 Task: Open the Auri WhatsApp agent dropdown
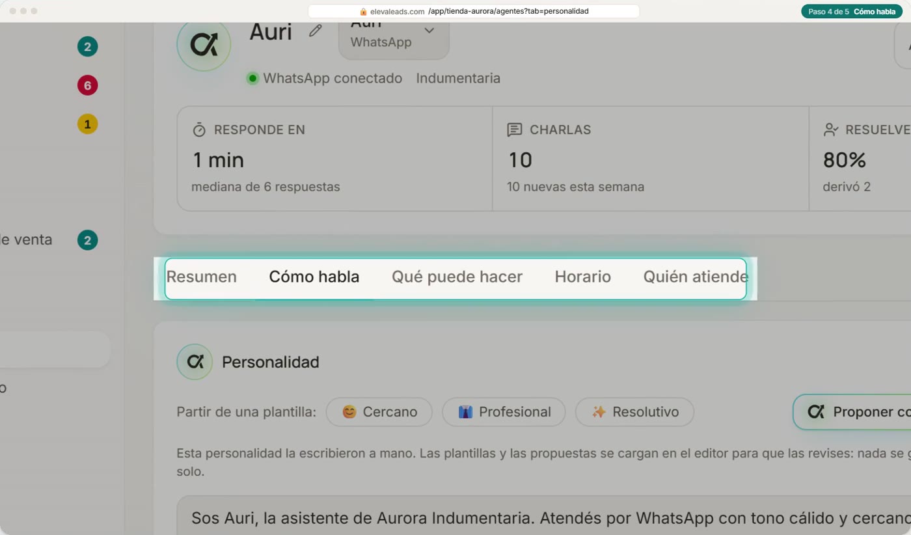[394, 40]
